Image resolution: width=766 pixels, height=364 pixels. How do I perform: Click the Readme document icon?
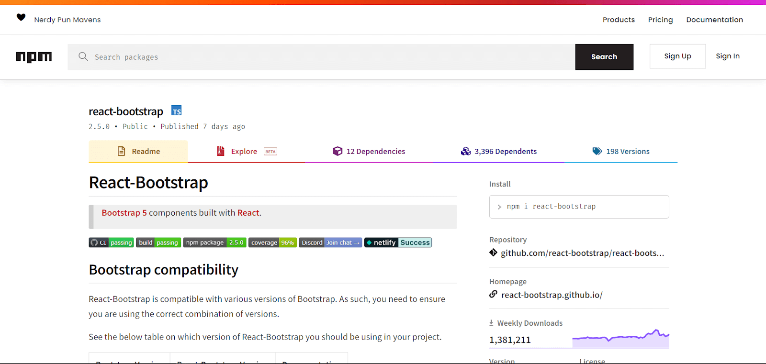[122, 151]
